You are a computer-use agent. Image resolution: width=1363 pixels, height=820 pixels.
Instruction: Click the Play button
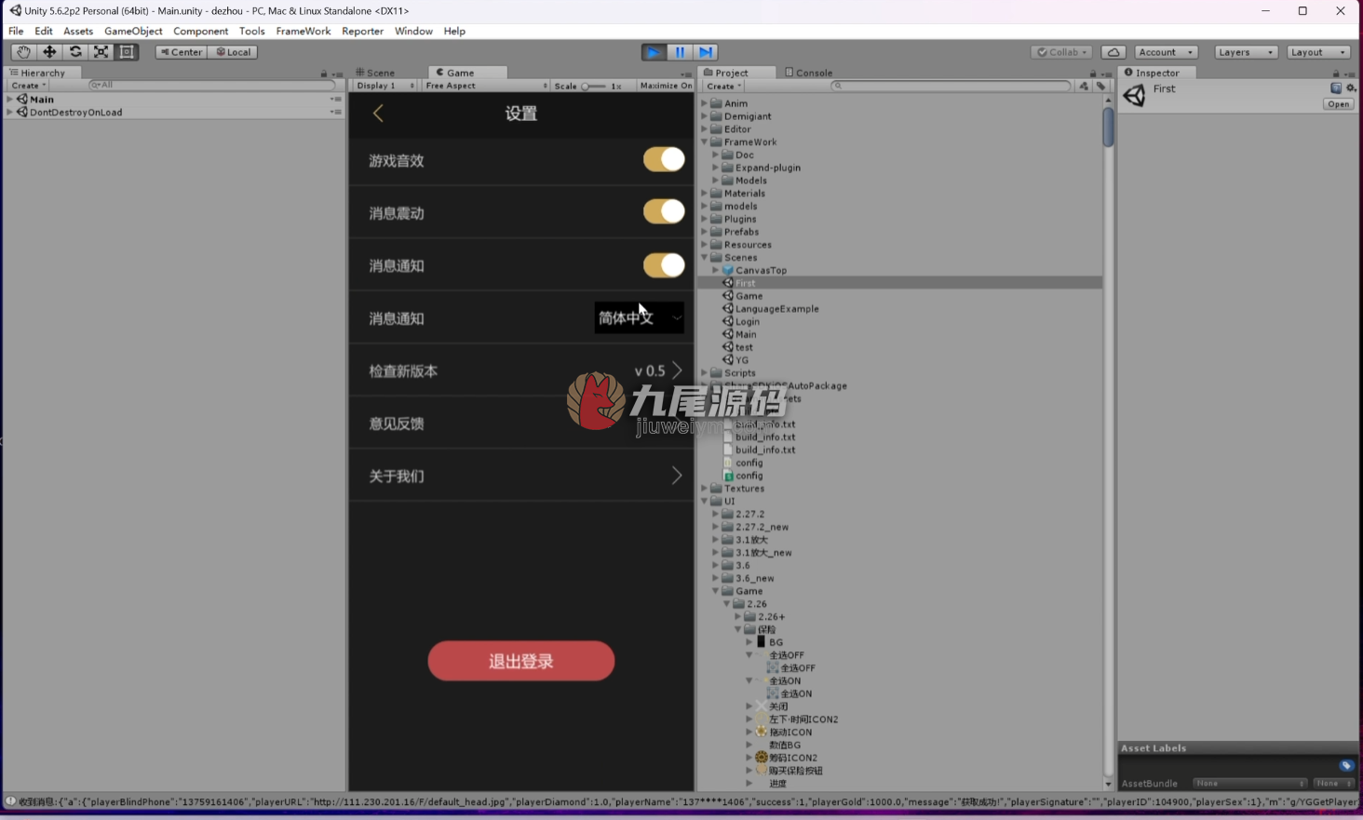pyautogui.click(x=654, y=52)
